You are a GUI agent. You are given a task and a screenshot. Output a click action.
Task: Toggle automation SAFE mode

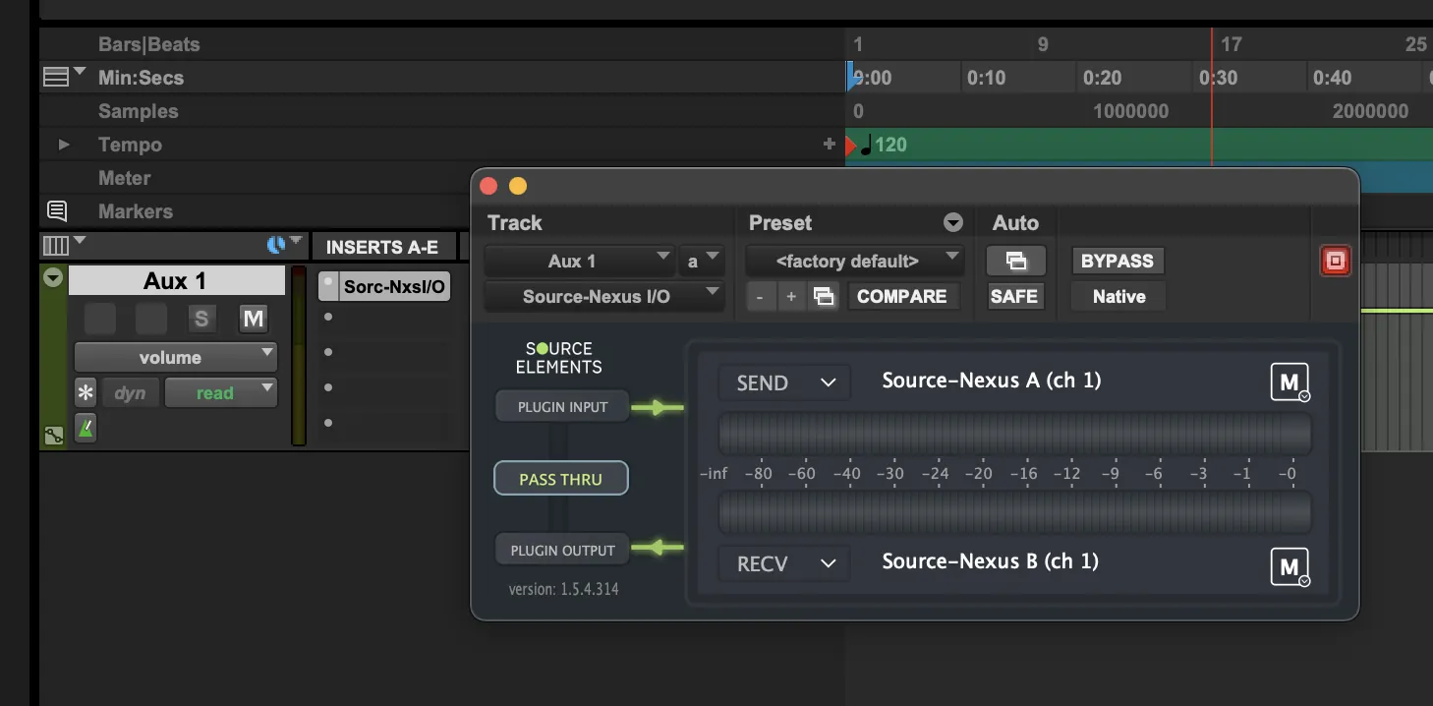coord(1015,296)
